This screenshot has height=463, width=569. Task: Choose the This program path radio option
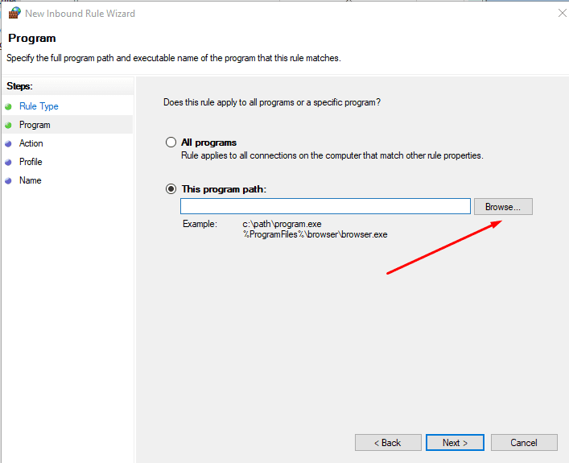point(171,189)
